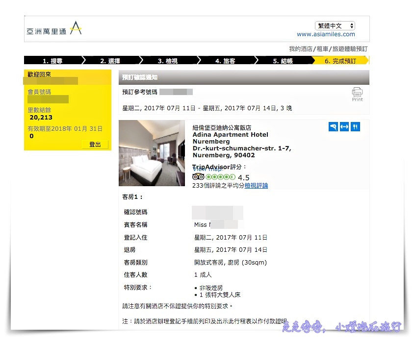Go to step 1. 搜尋
The height and width of the screenshot is (341, 415).
pyautogui.click(x=53, y=61)
